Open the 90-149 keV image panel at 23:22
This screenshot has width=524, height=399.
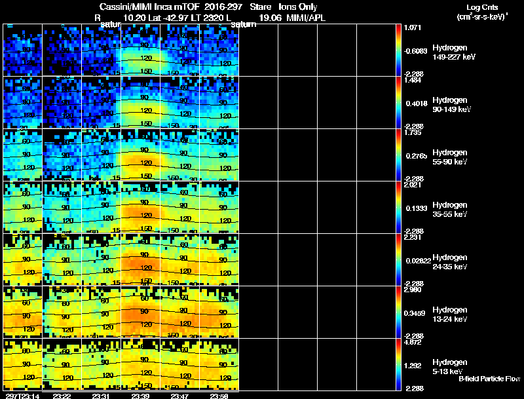62,103
